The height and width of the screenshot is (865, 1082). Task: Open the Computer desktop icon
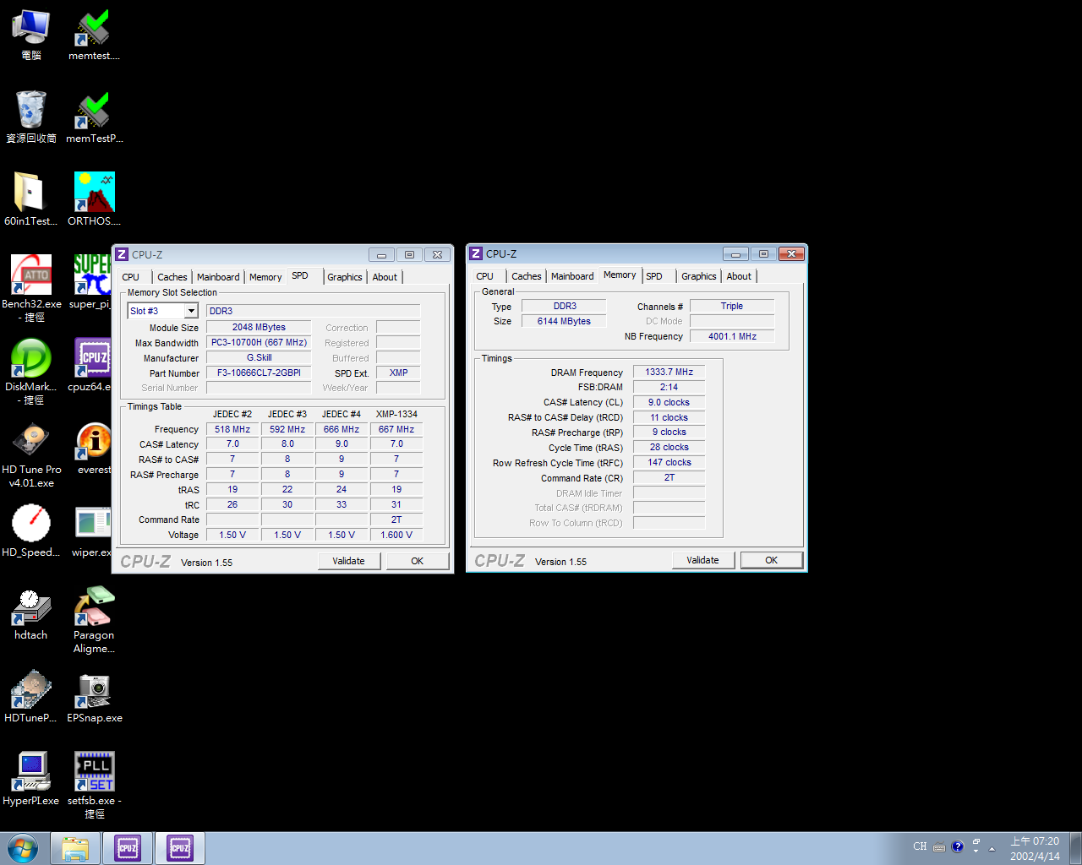point(30,34)
